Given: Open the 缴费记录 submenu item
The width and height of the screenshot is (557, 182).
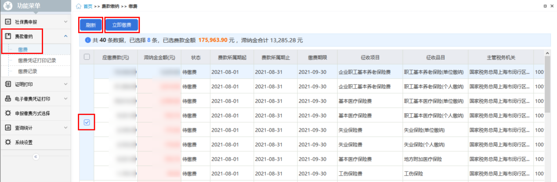Looking at the screenshot, I should click(27, 71).
